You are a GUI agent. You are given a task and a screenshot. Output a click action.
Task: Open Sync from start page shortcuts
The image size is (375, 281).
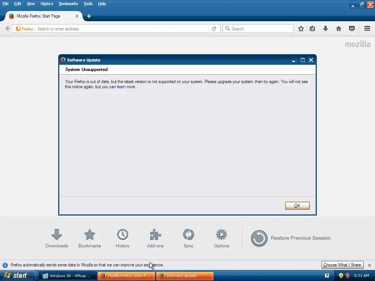(x=189, y=239)
